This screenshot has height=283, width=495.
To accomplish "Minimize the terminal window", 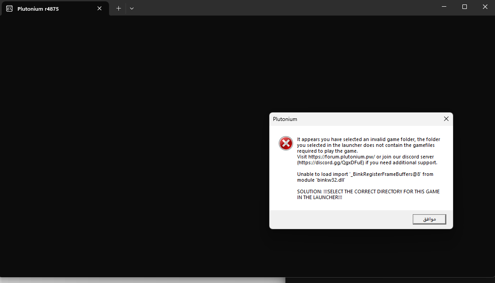I will tap(444, 7).
